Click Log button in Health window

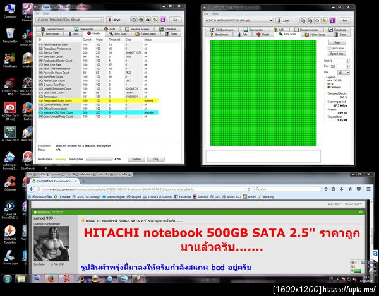tap(156, 159)
